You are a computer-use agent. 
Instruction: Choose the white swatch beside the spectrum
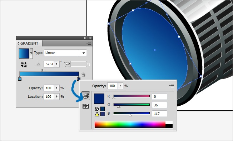pyautogui.click(x=169, y=122)
